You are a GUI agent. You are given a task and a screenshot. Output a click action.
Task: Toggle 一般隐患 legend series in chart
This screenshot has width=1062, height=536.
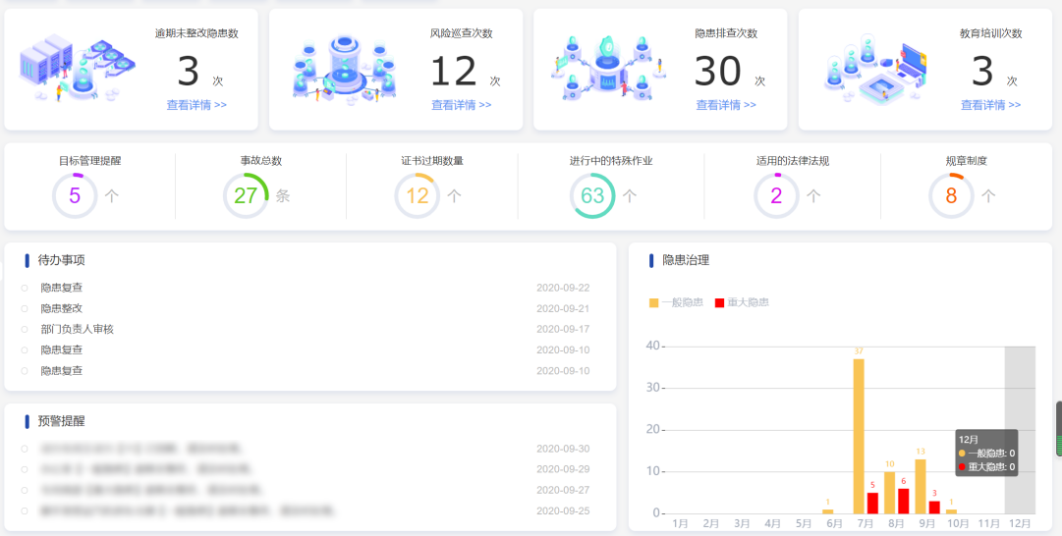(x=676, y=302)
